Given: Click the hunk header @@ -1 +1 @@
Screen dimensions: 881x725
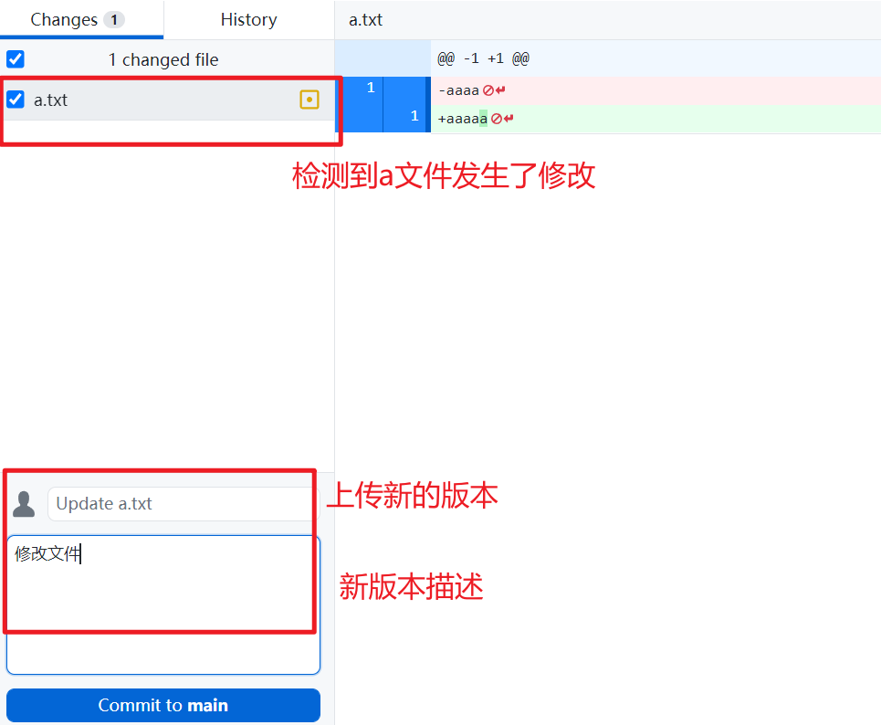Looking at the screenshot, I should coord(483,58).
